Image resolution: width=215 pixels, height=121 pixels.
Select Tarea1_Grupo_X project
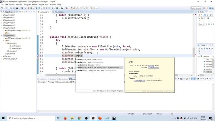[x=11, y=59]
